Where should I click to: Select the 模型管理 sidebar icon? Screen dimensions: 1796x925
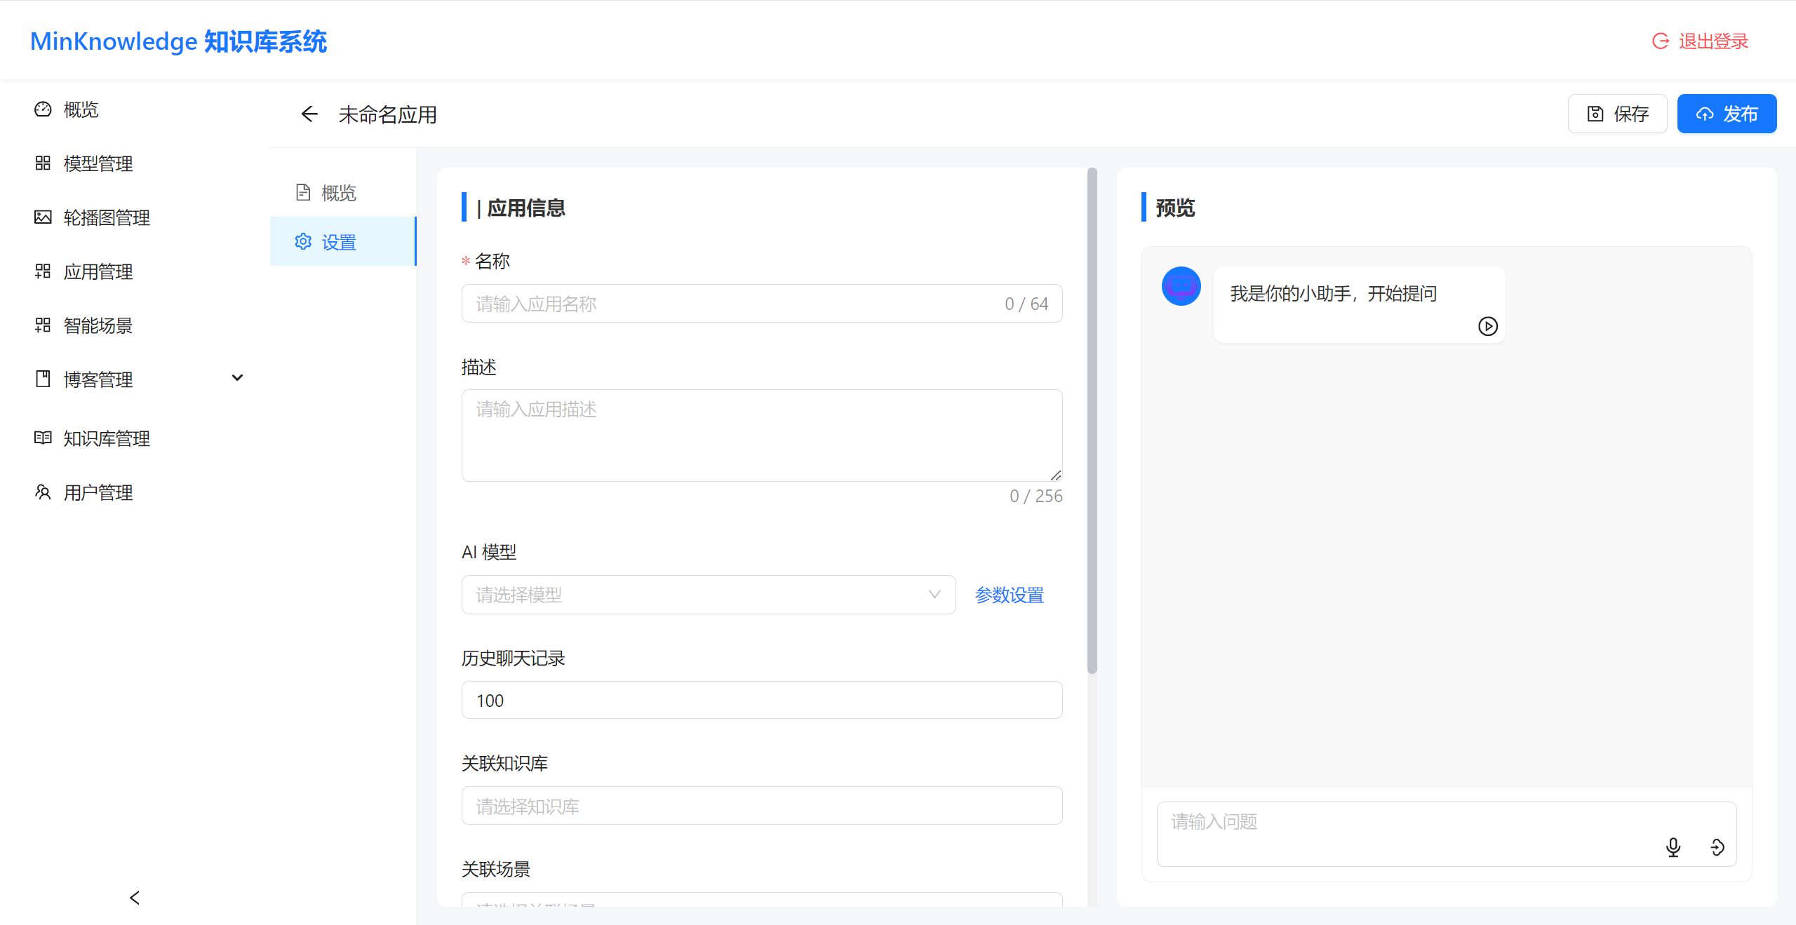pos(42,163)
